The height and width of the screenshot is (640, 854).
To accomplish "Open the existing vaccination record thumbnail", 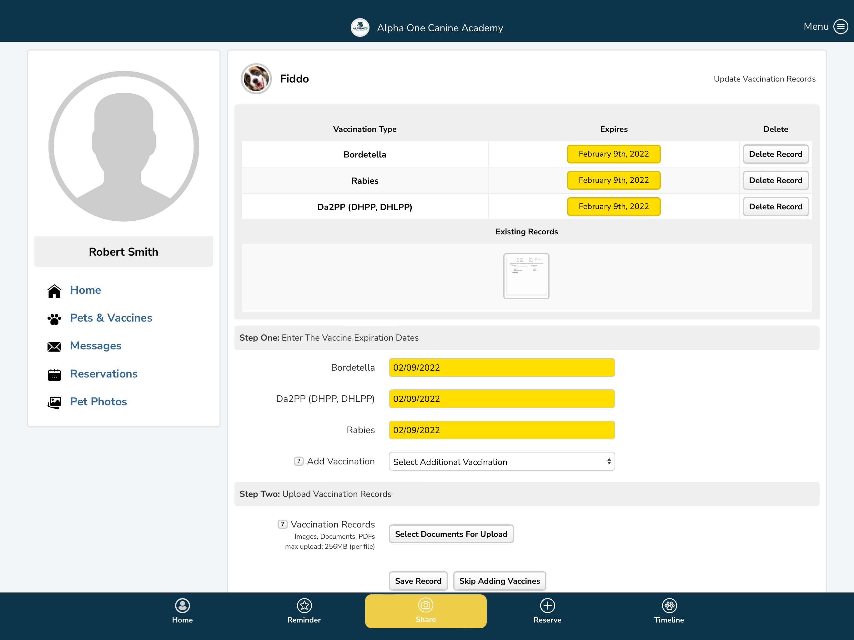I will [x=526, y=276].
